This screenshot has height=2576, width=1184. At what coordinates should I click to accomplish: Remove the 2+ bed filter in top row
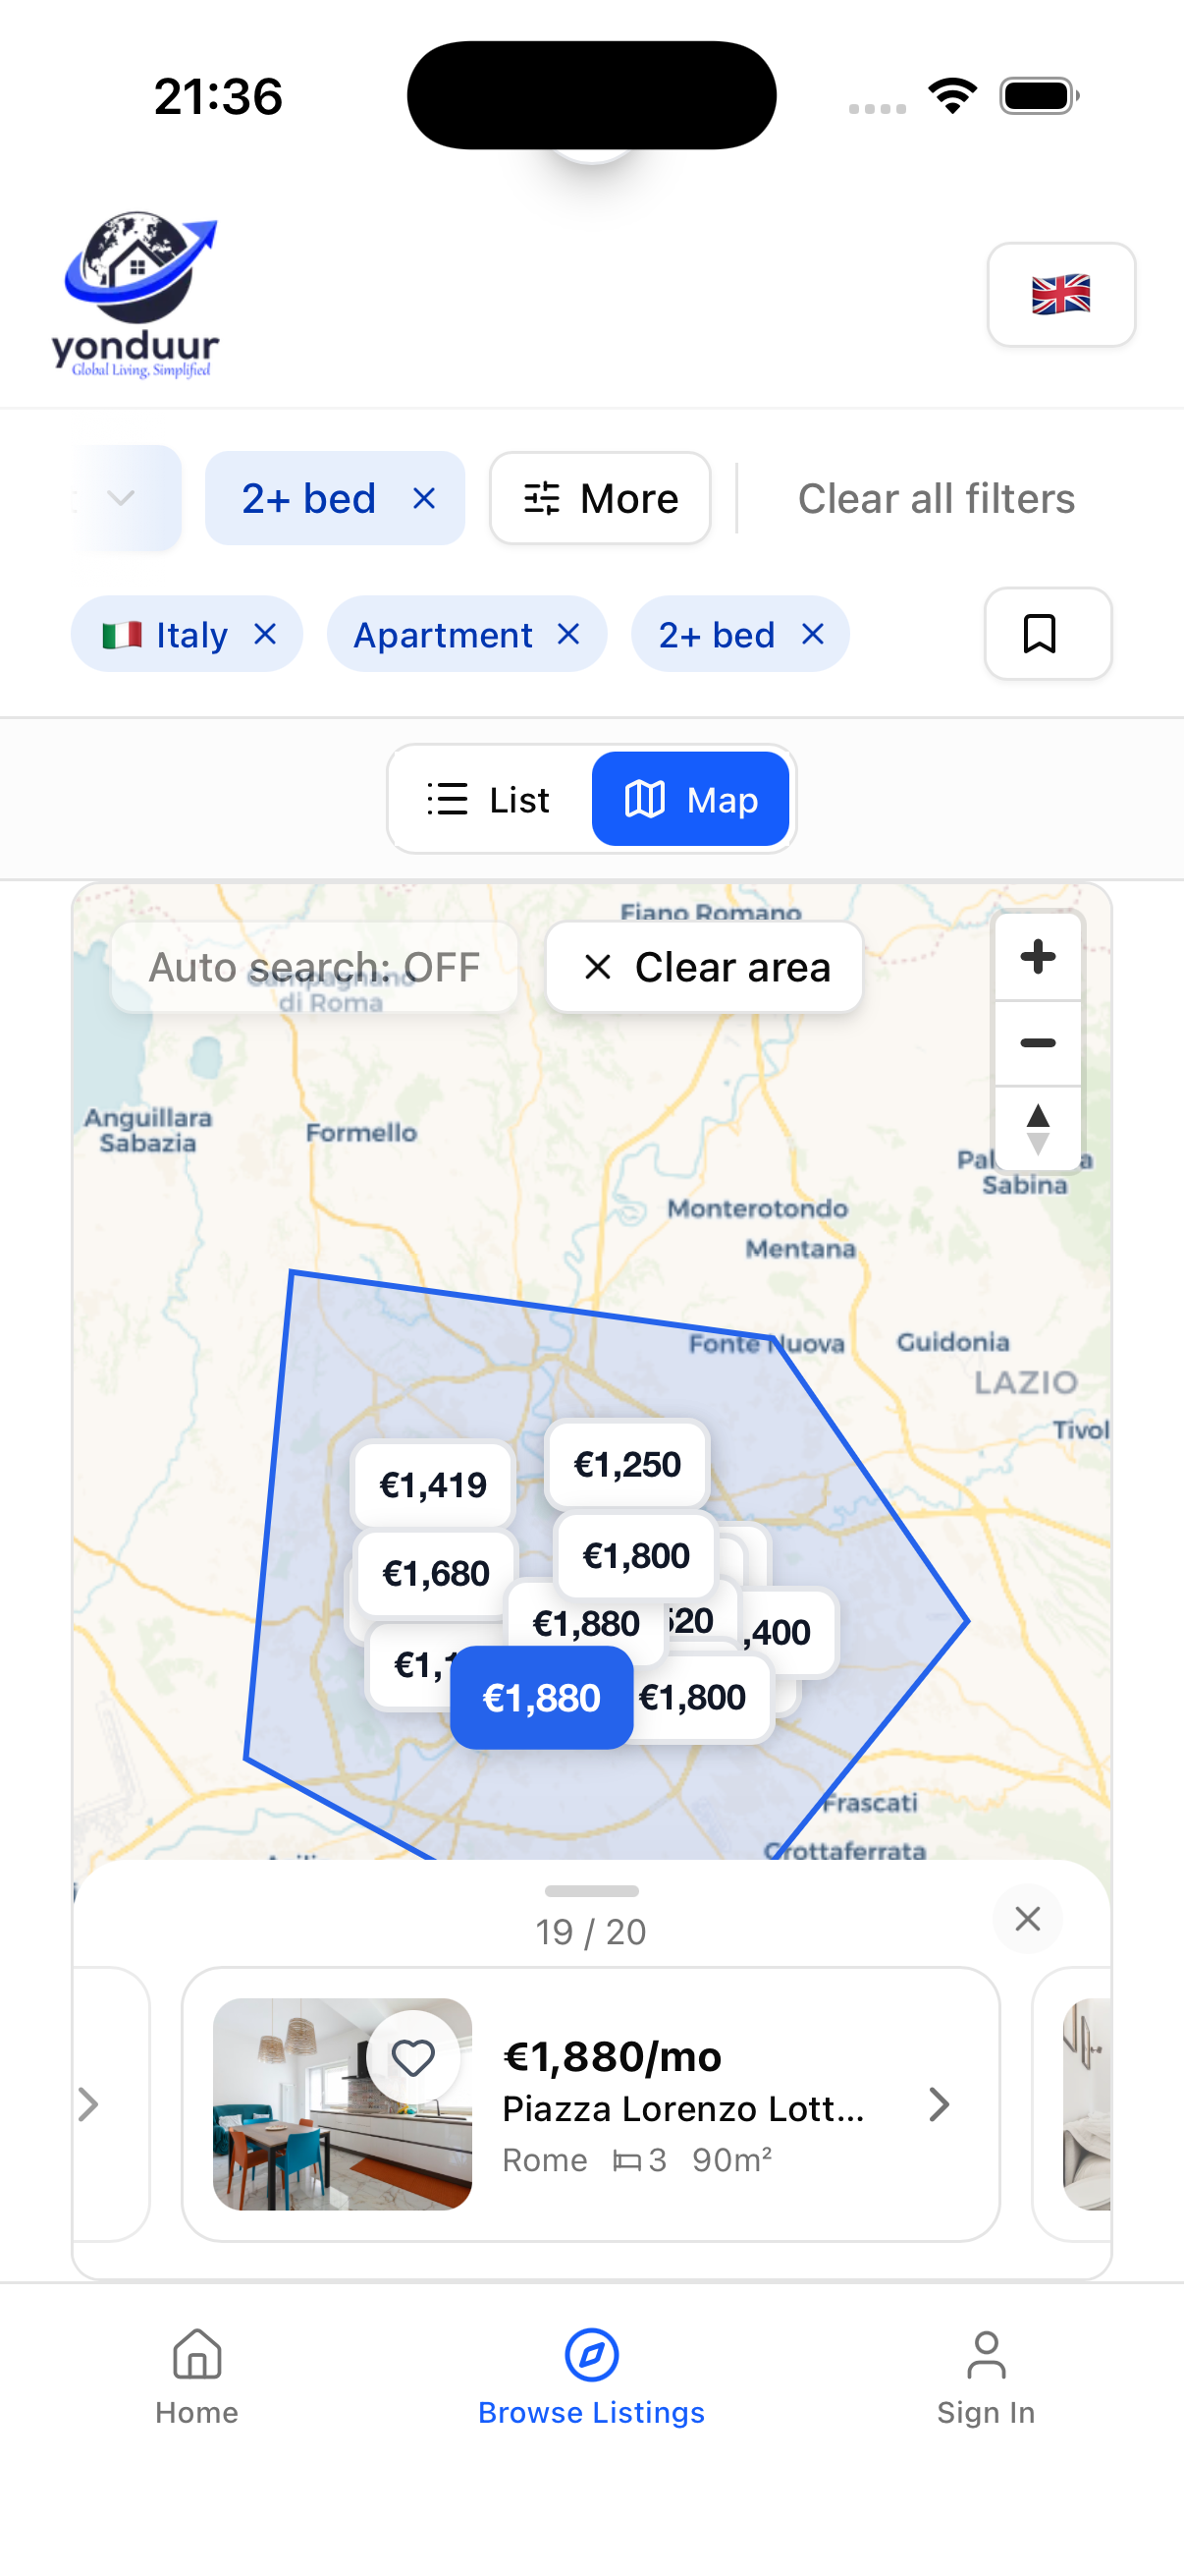click(x=424, y=498)
